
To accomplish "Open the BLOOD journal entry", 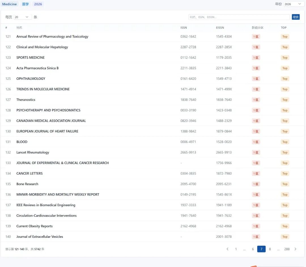I will pos(22,142).
